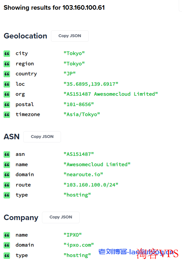Click the quote icon next to timezone
The height and width of the screenshot is (264, 182).
pos(7,115)
